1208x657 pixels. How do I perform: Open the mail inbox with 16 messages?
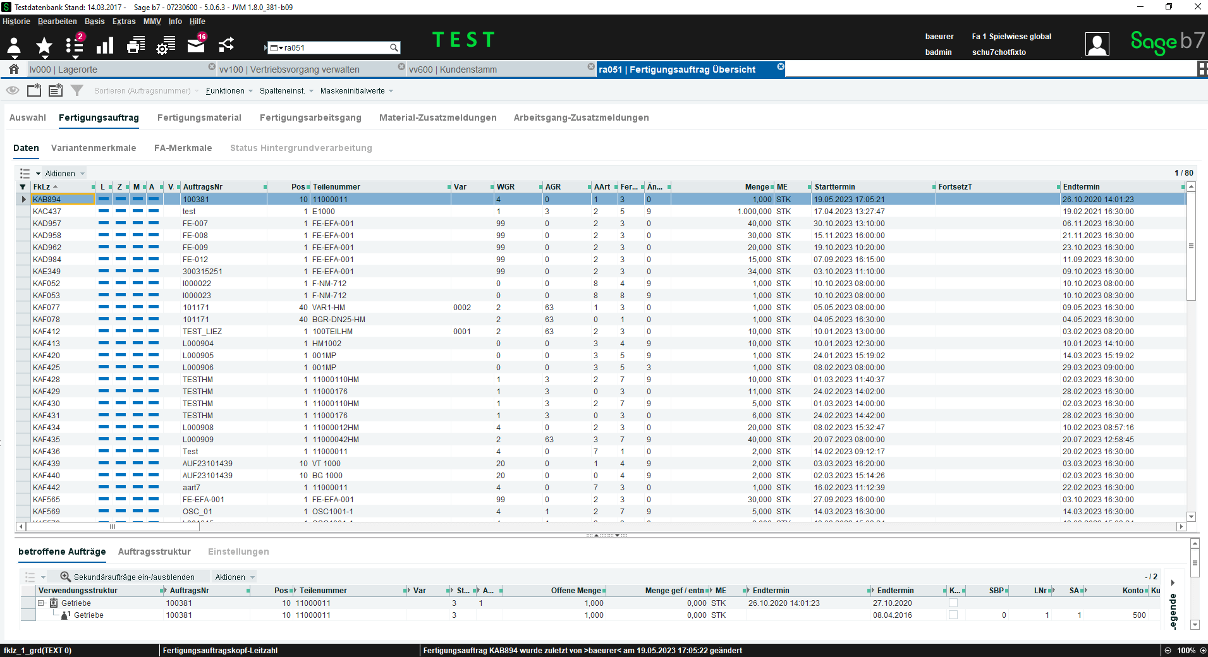click(197, 45)
